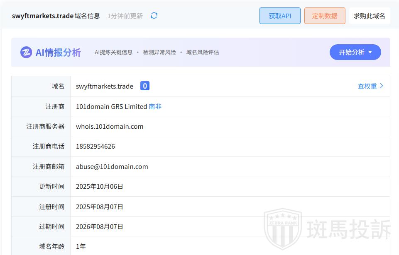Click the 域名风险评估 feature text

203,52
